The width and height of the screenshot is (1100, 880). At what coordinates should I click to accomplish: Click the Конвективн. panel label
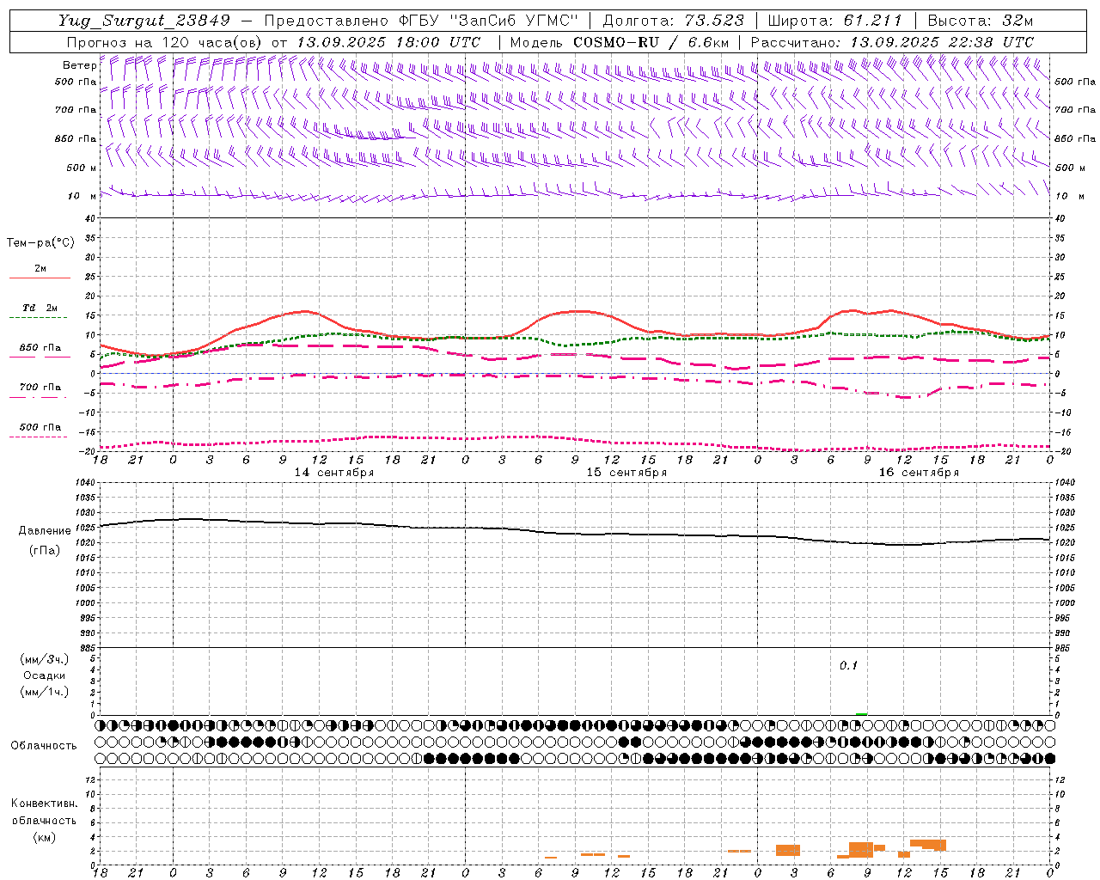coord(44,804)
